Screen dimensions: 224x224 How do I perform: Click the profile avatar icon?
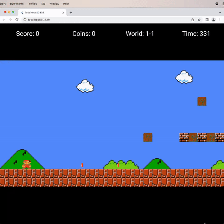click(214, 19)
